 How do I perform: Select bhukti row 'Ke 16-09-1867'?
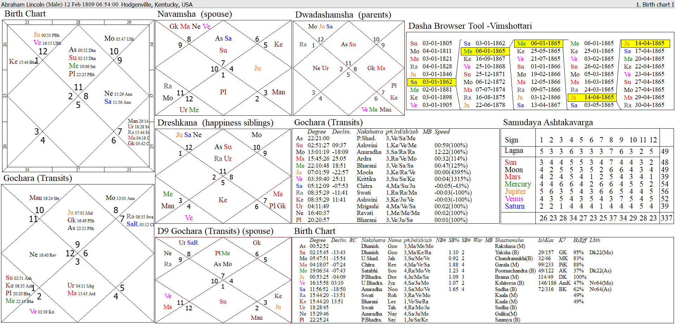pyautogui.click(x=484, y=59)
